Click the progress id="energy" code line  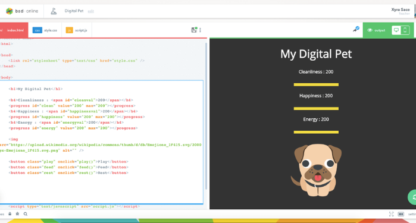tap(73, 128)
